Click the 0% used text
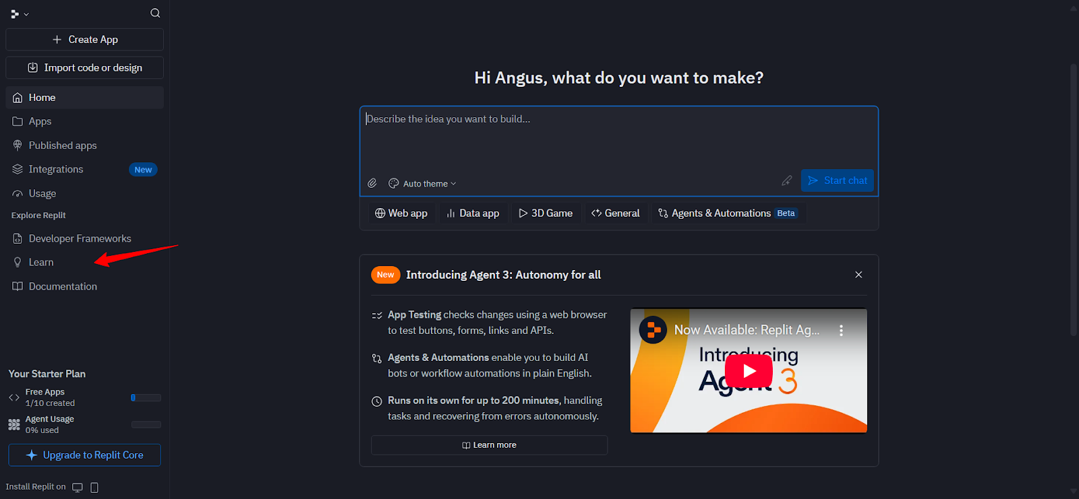 42,430
